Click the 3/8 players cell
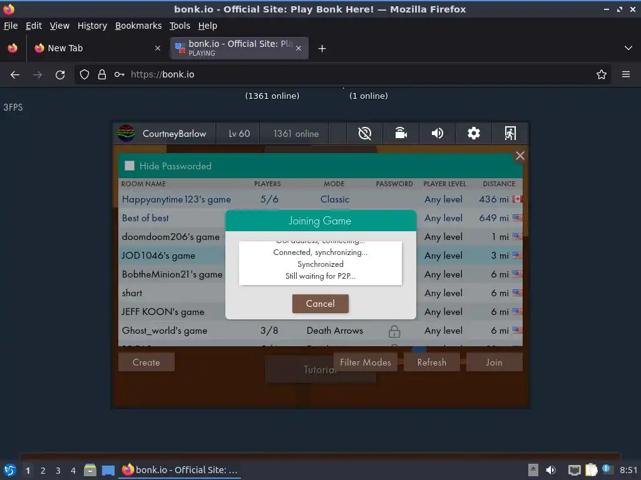The height and width of the screenshot is (480, 641). click(x=269, y=331)
